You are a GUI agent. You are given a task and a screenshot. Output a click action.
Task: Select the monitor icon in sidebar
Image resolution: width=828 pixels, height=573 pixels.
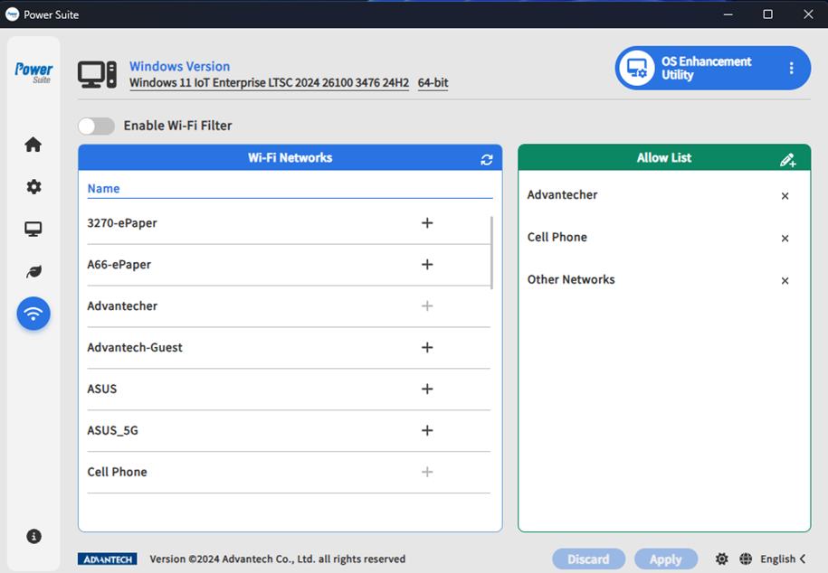[x=33, y=230]
